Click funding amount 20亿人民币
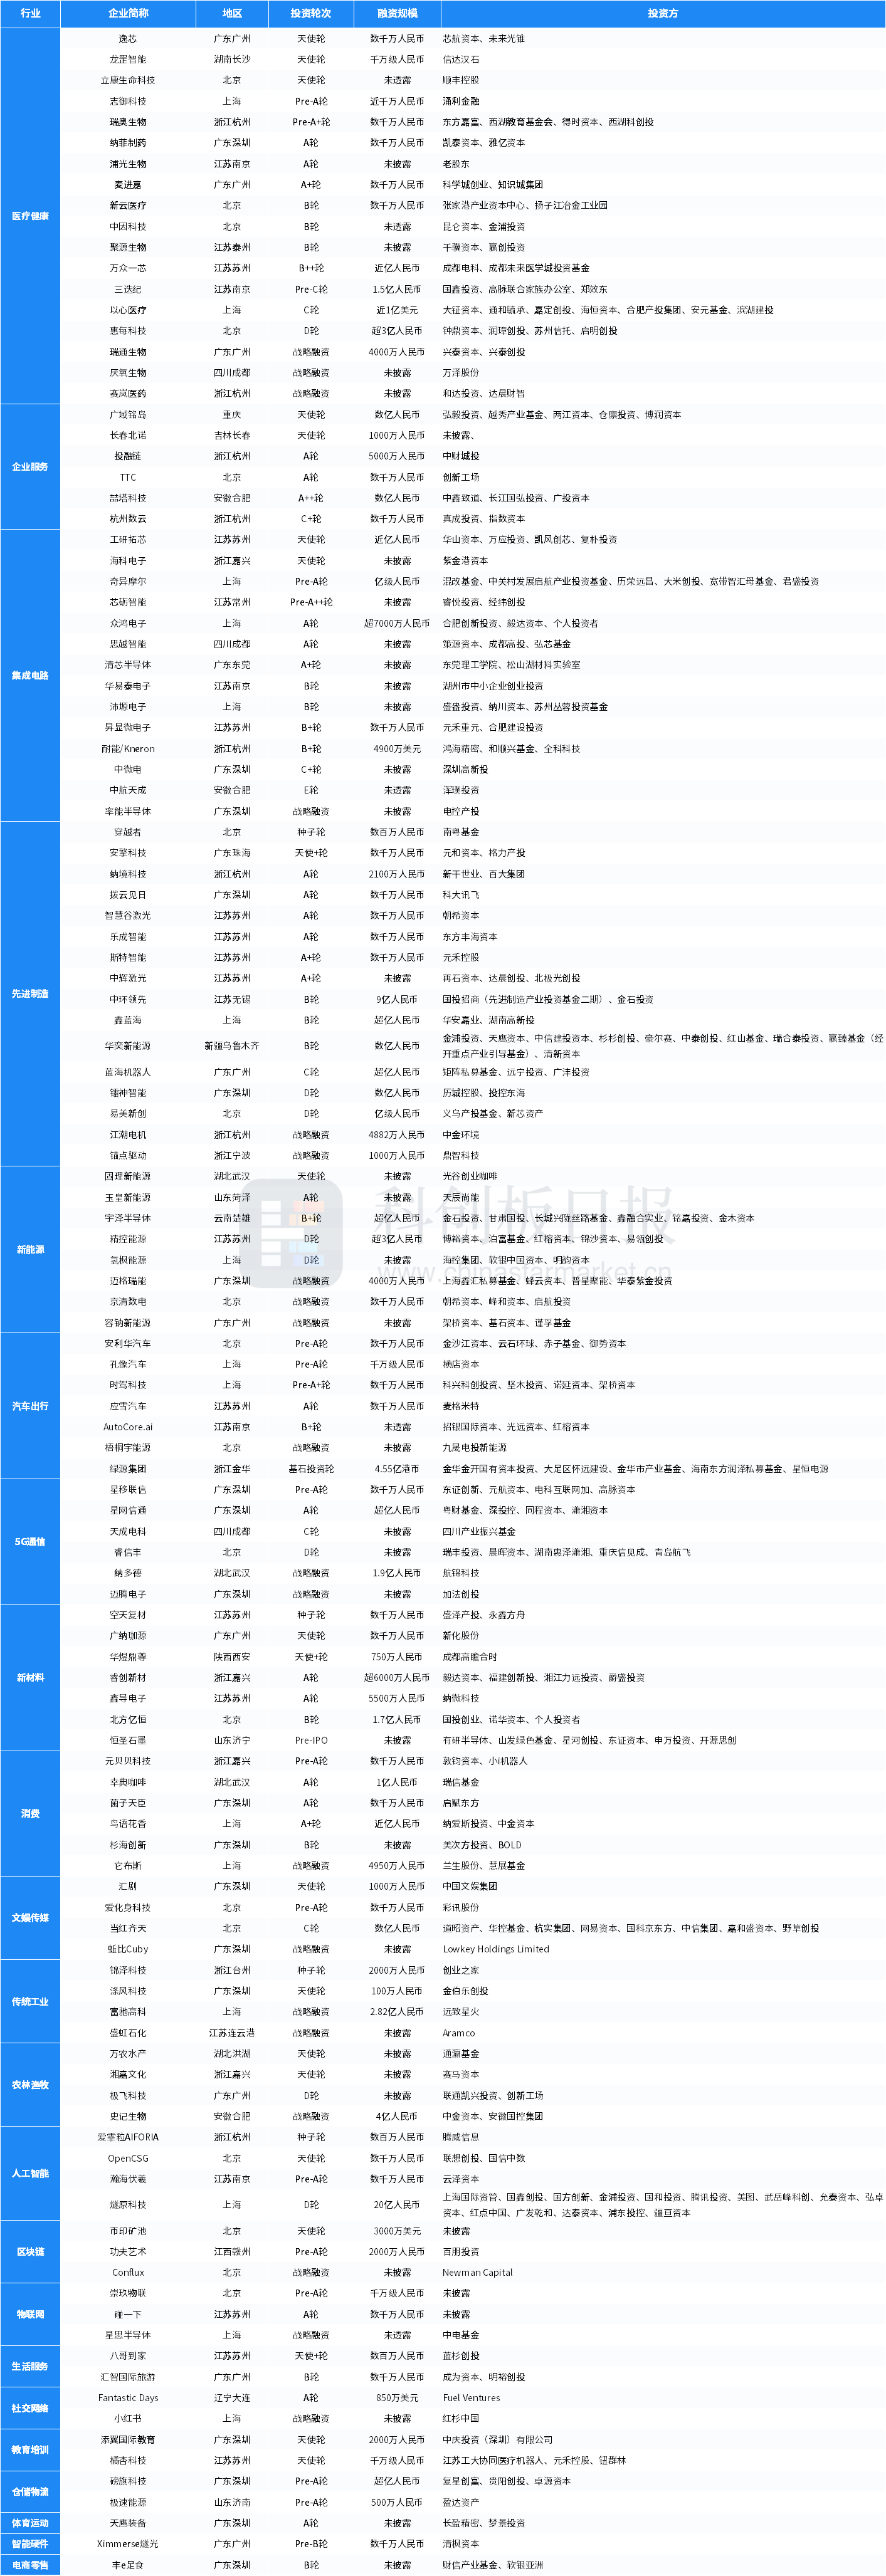886x2576 pixels. click(397, 2205)
